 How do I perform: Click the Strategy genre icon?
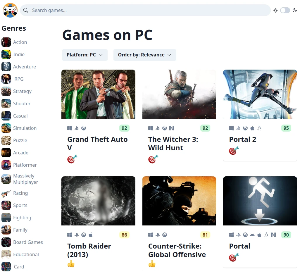[6, 91]
